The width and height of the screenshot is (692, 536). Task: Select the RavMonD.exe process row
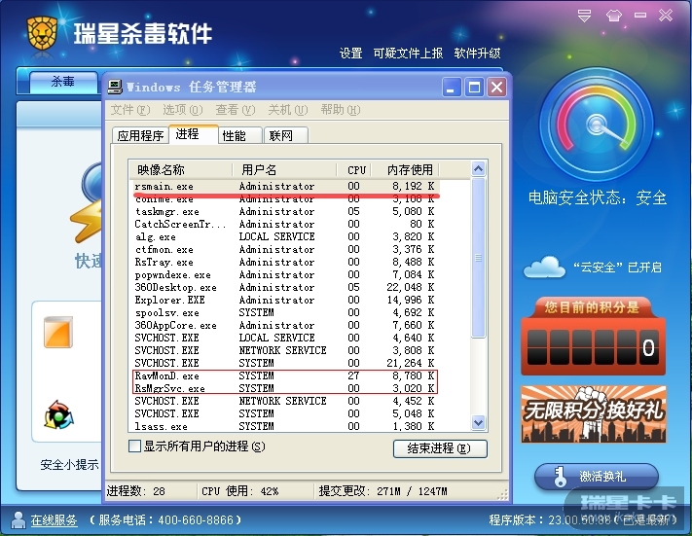coord(284,375)
